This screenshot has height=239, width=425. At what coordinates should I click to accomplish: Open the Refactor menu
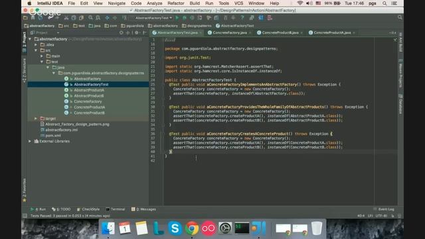click(175, 3)
